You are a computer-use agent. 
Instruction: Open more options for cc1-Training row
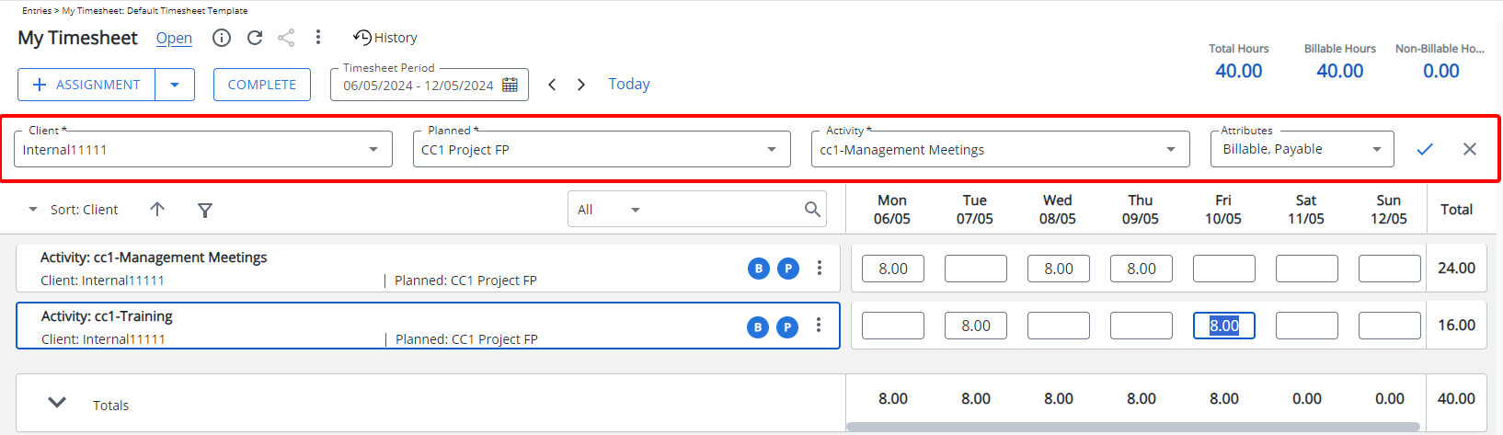[819, 326]
